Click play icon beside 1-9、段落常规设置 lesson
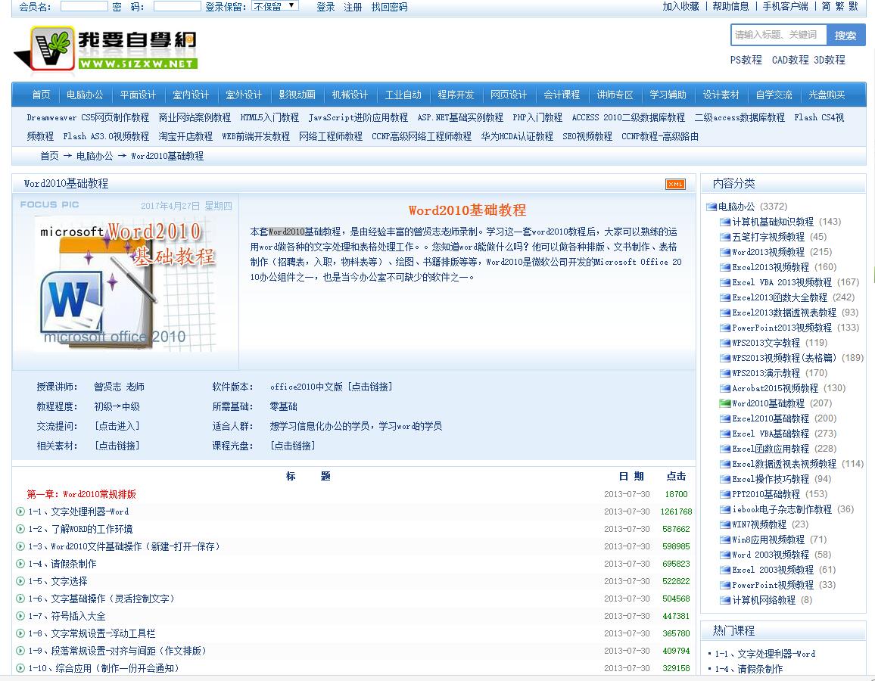The image size is (875, 681). coord(20,651)
